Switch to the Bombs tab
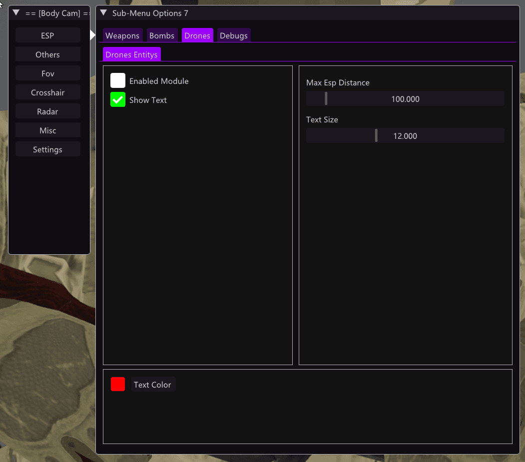 (x=162, y=35)
